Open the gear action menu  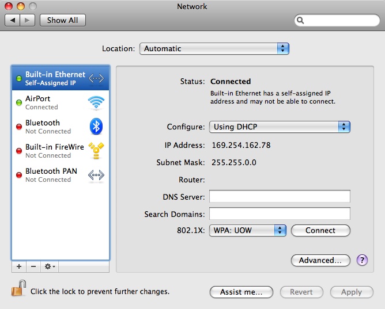(x=50, y=266)
